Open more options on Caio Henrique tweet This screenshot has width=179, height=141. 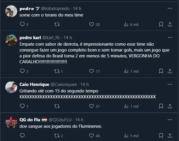pyautogui.click(x=170, y=84)
